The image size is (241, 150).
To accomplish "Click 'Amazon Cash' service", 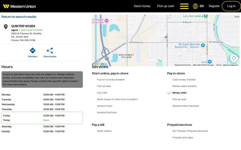I will coord(105,106).
